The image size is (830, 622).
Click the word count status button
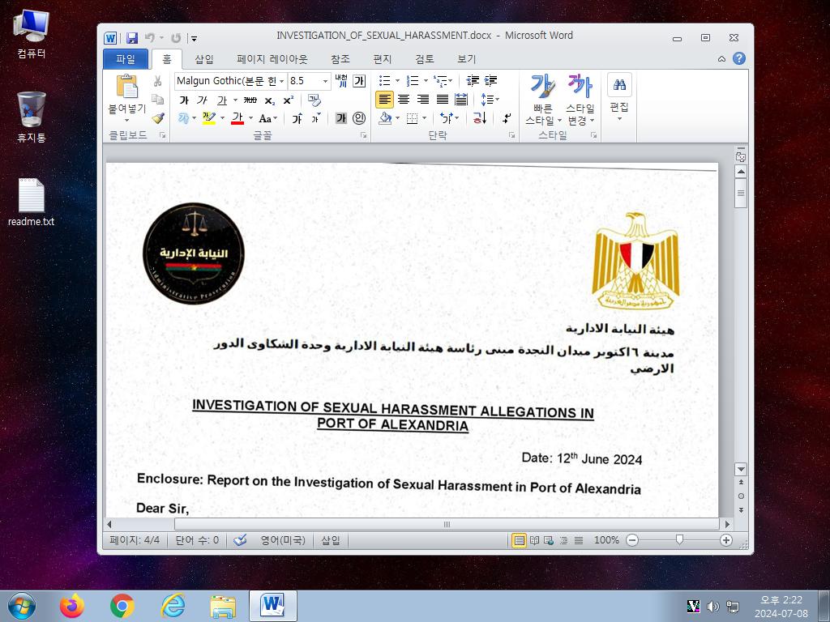tap(197, 540)
